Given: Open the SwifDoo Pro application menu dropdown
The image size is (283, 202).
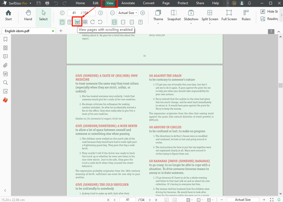Looking at the screenshot, I should pyautogui.click(x=30, y=3).
